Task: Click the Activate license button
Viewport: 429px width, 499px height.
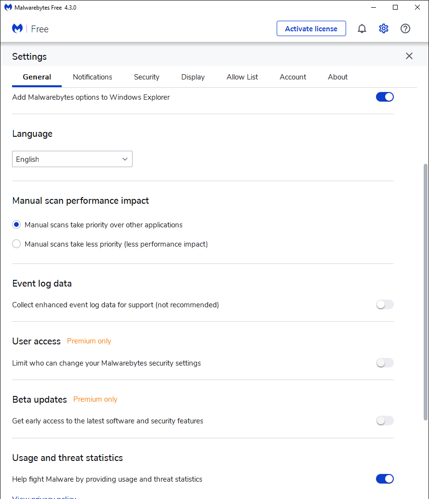Action: (x=311, y=29)
